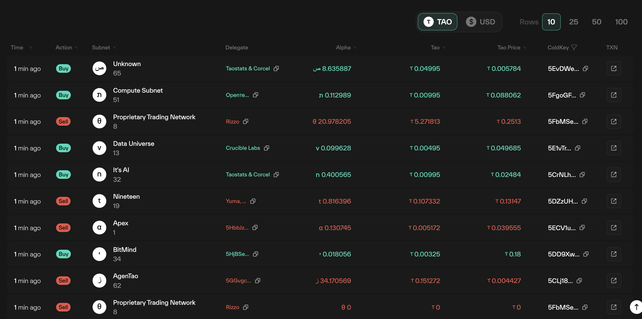Switch currency display to TAO

click(x=437, y=22)
